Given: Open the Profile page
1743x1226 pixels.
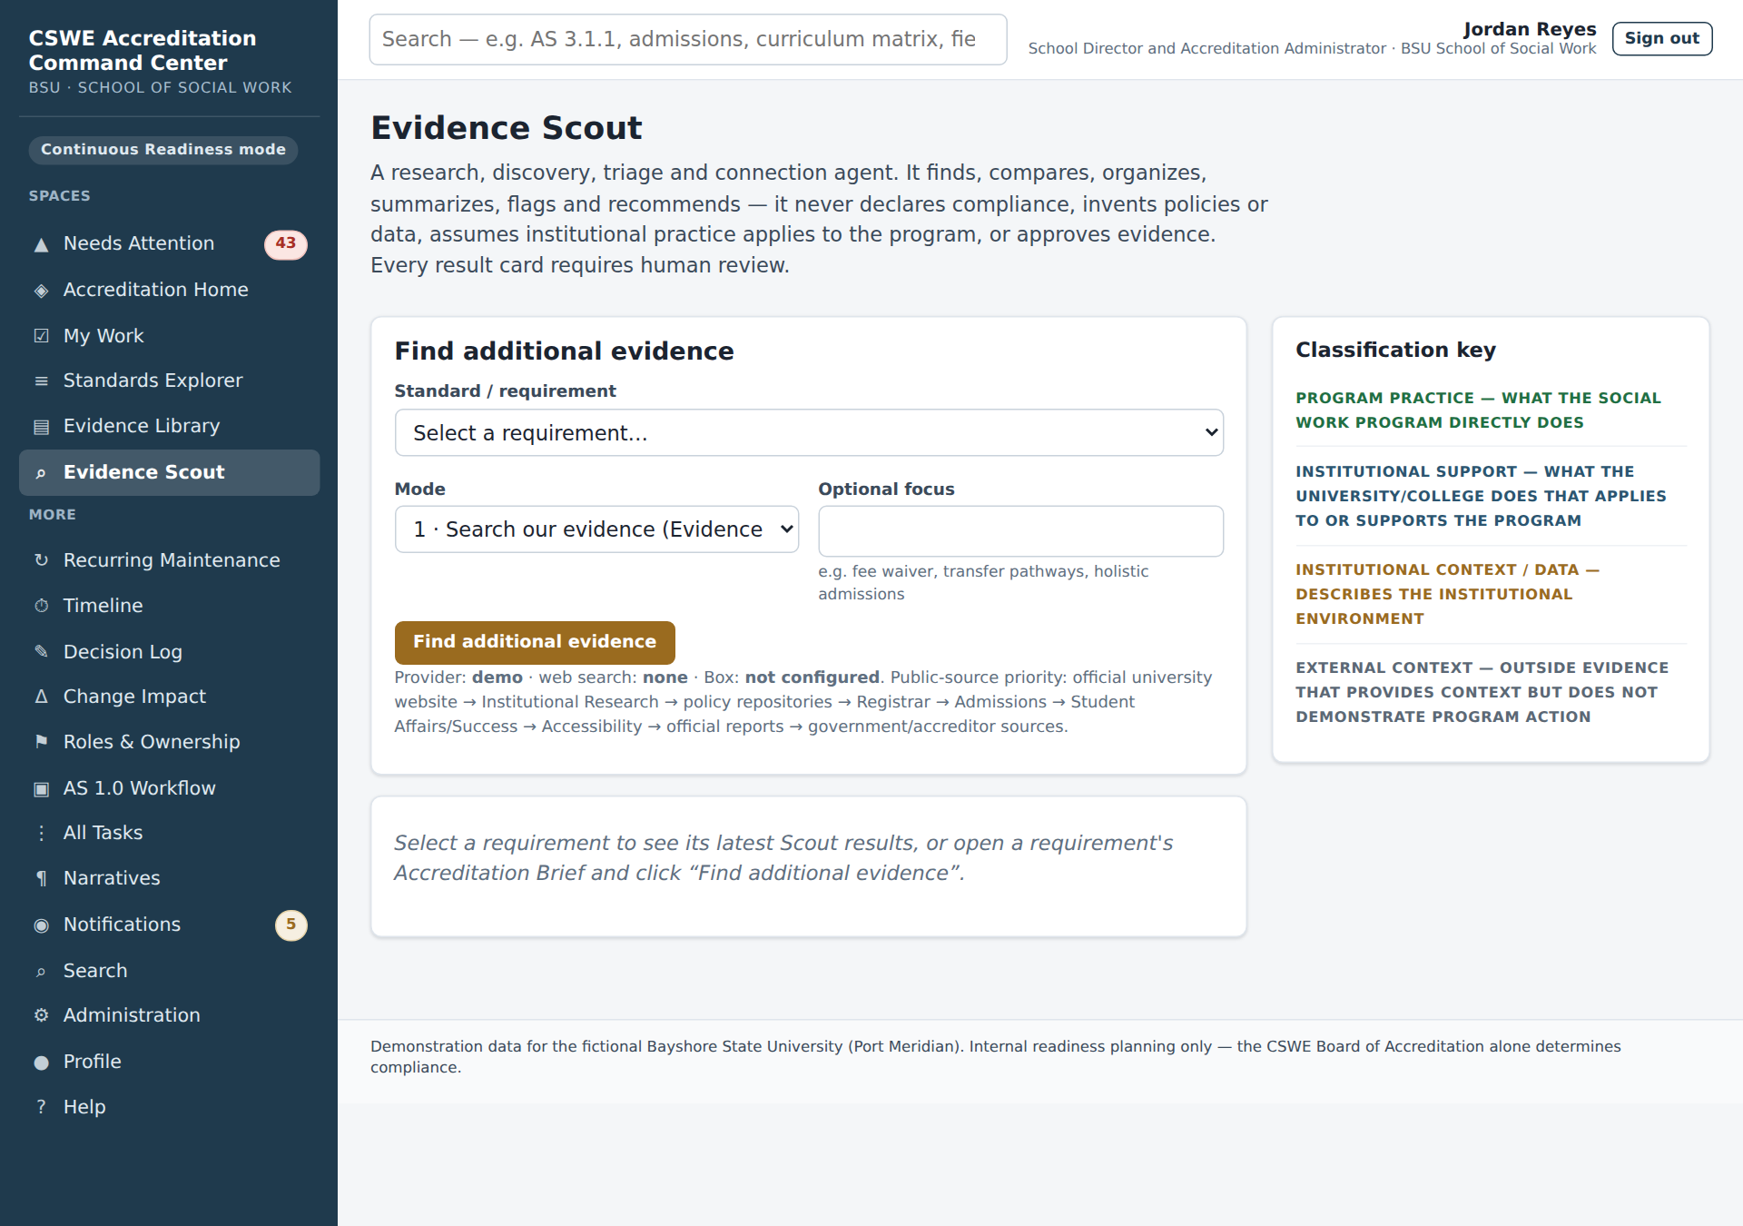Looking at the screenshot, I should [x=169, y=1062].
